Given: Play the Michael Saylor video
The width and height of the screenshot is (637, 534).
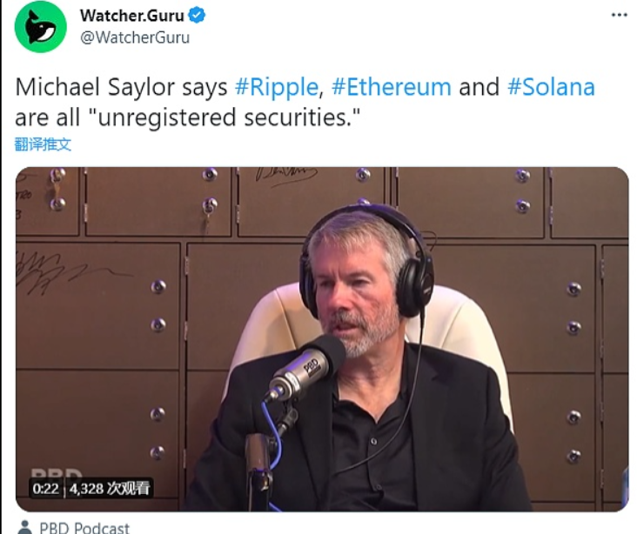Looking at the screenshot, I should pos(322,339).
